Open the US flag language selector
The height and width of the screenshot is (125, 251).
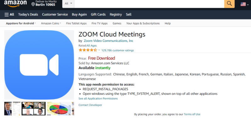tap(244, 4)
